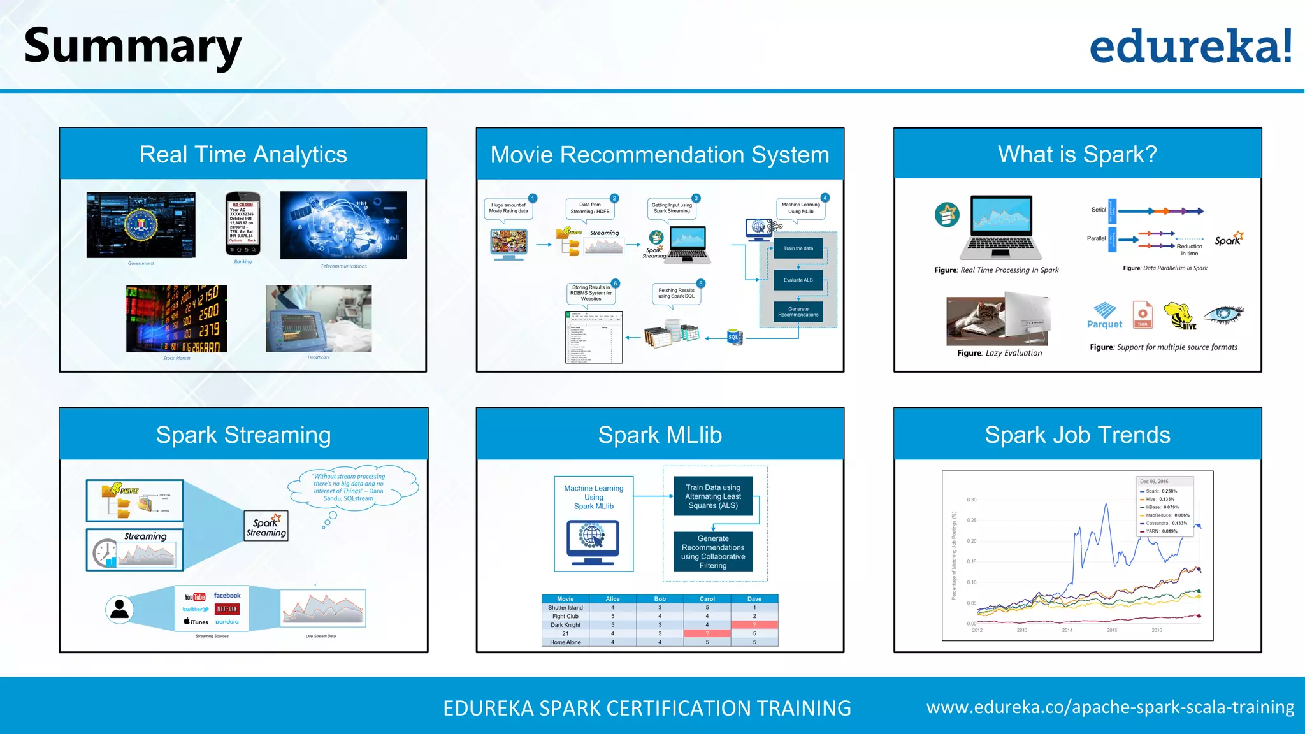1305x734 pixels.
Task: Click the Generate Recommendations using Collaborative Filtering box
Action: (712, 552)
